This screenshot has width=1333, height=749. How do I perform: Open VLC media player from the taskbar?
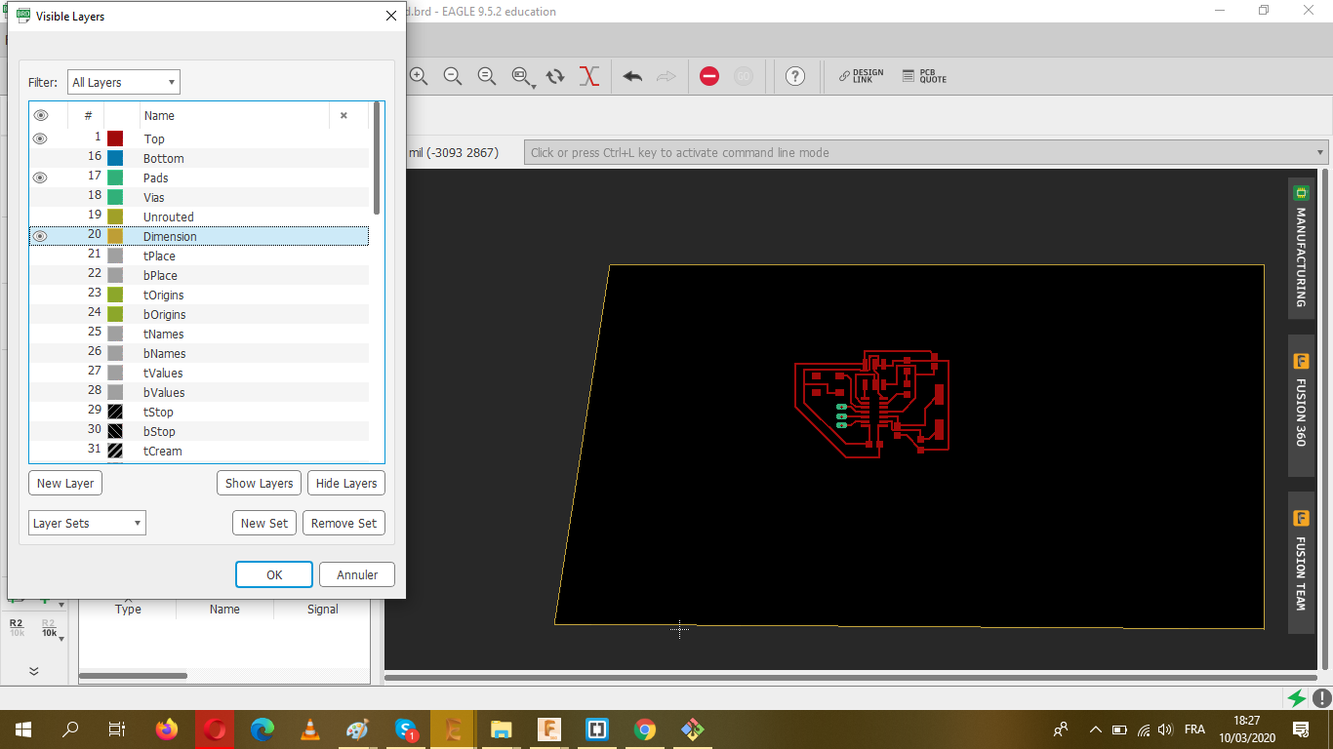[310, 729]
